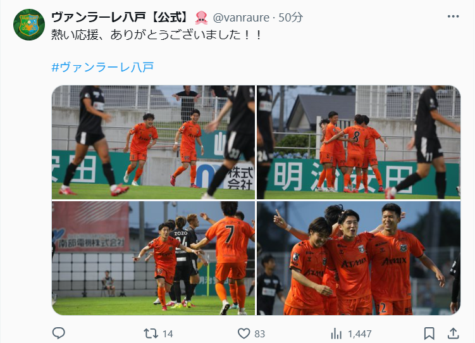Like the post with heart icon
This screenshot has height=343, width=475.
tap(244, 334)
